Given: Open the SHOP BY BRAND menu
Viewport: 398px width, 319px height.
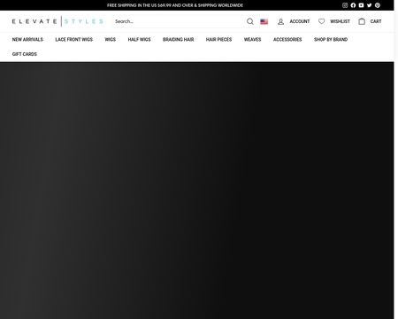Looking at the screenshot, I should click(x=331, y=40).
